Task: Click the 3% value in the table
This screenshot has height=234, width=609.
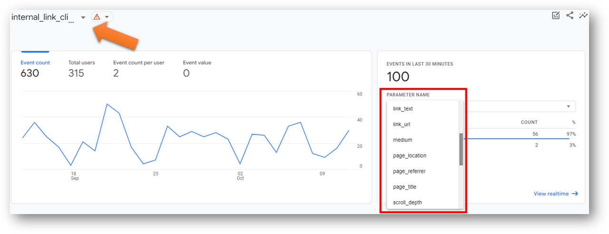Action: (572, 145)
